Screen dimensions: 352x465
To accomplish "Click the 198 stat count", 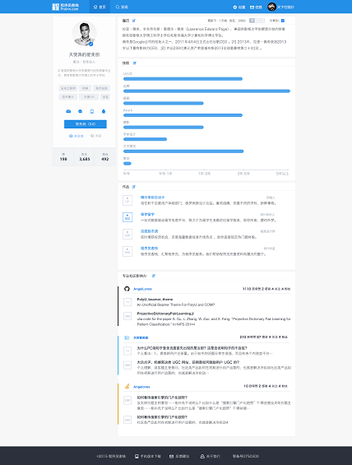I will point(63,159).
